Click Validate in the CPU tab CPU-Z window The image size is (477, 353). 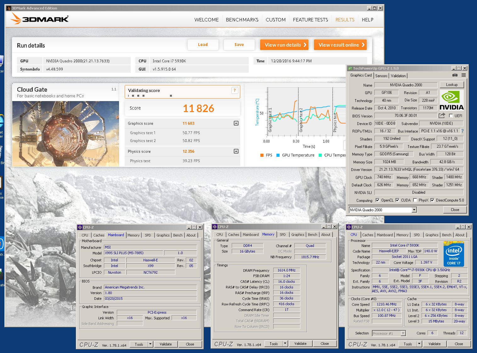click(x=434, y=344)
